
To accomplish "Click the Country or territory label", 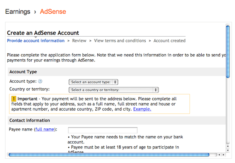I will pyautogui.click(x=29, y=89).
